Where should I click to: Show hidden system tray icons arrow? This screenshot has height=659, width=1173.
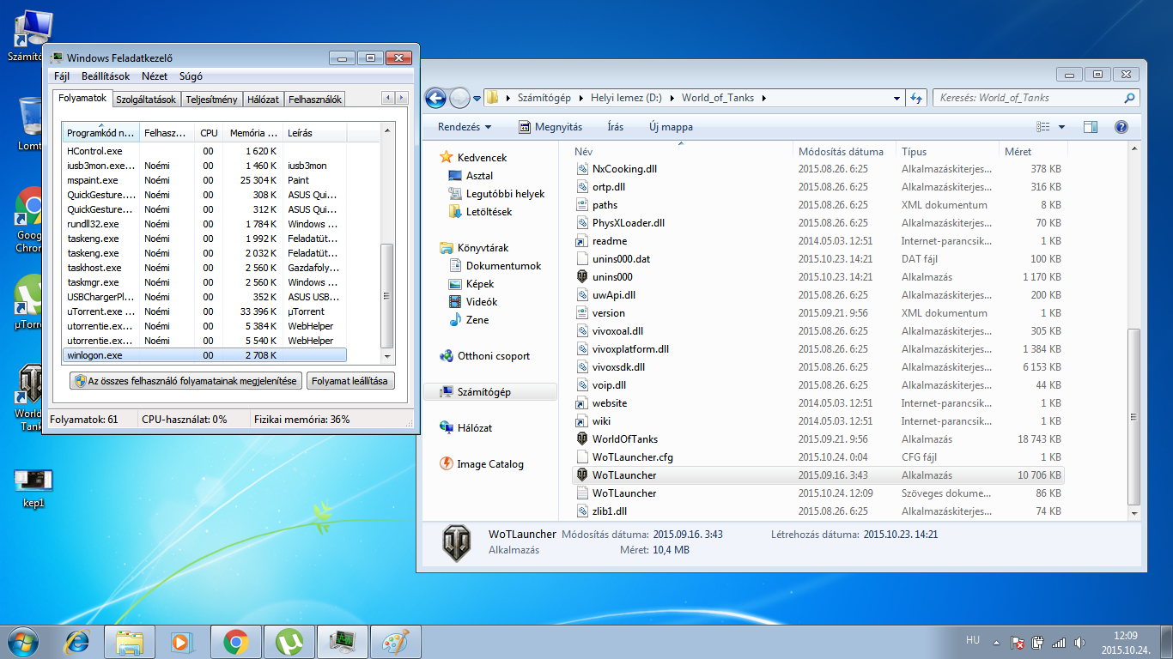point(995,642)
